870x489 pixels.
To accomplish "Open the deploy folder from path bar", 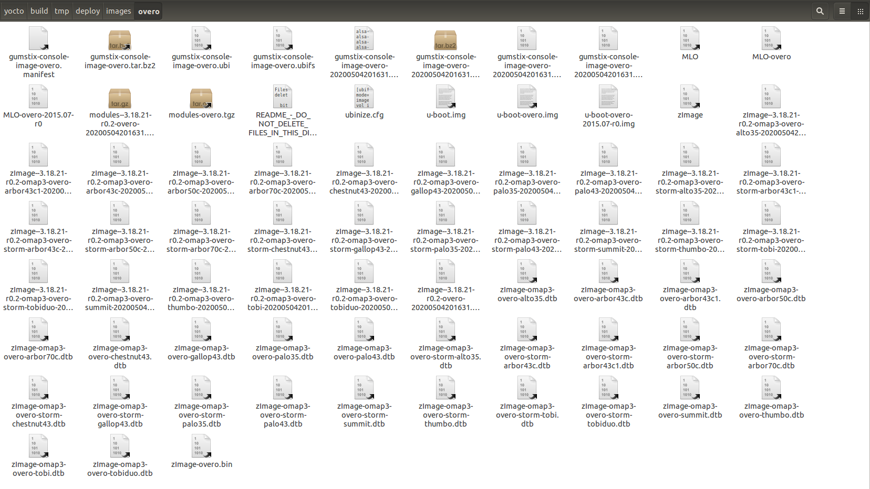I will tap(88, 11).
